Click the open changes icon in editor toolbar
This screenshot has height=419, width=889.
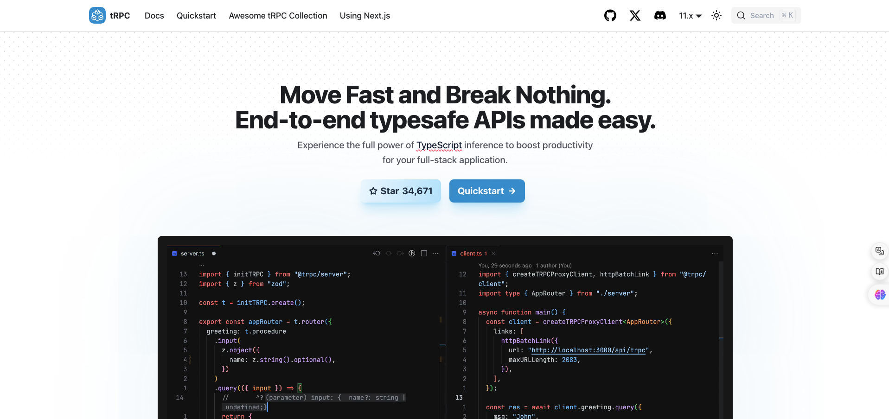412,253
